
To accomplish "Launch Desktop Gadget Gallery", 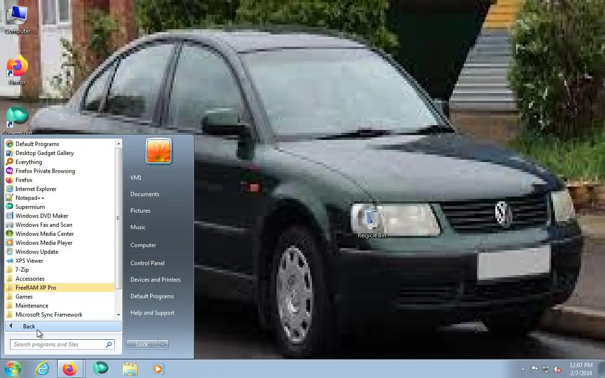I will (60, 153).
